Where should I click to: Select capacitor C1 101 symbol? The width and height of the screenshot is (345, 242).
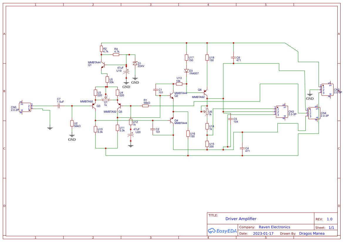(x=156, y=89)
